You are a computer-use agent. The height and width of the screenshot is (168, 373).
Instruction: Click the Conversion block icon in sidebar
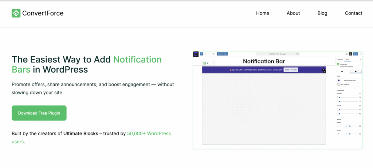(338, 64)
